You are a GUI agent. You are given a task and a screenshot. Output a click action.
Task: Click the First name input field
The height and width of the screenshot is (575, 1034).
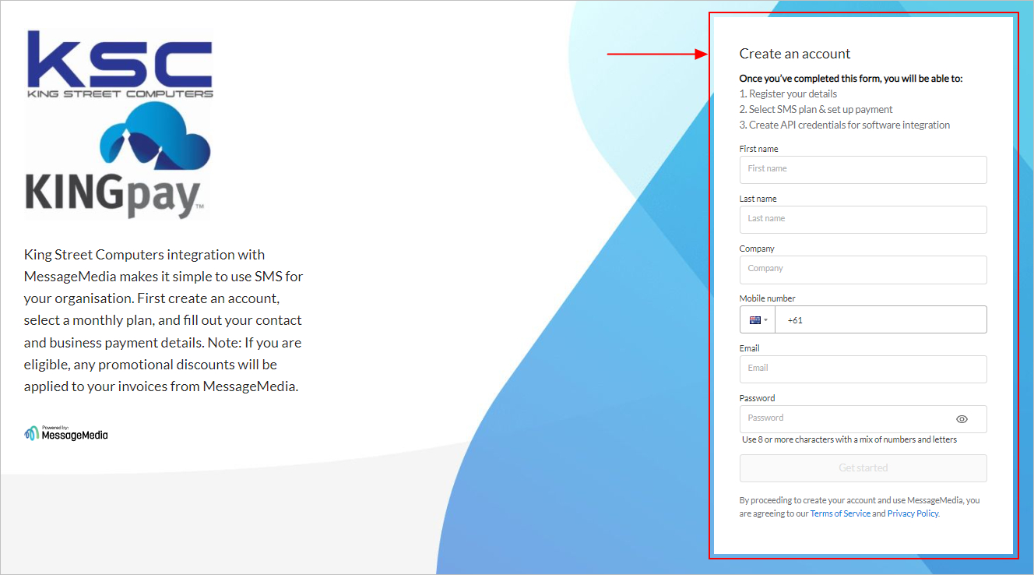(x=863, y=169)
